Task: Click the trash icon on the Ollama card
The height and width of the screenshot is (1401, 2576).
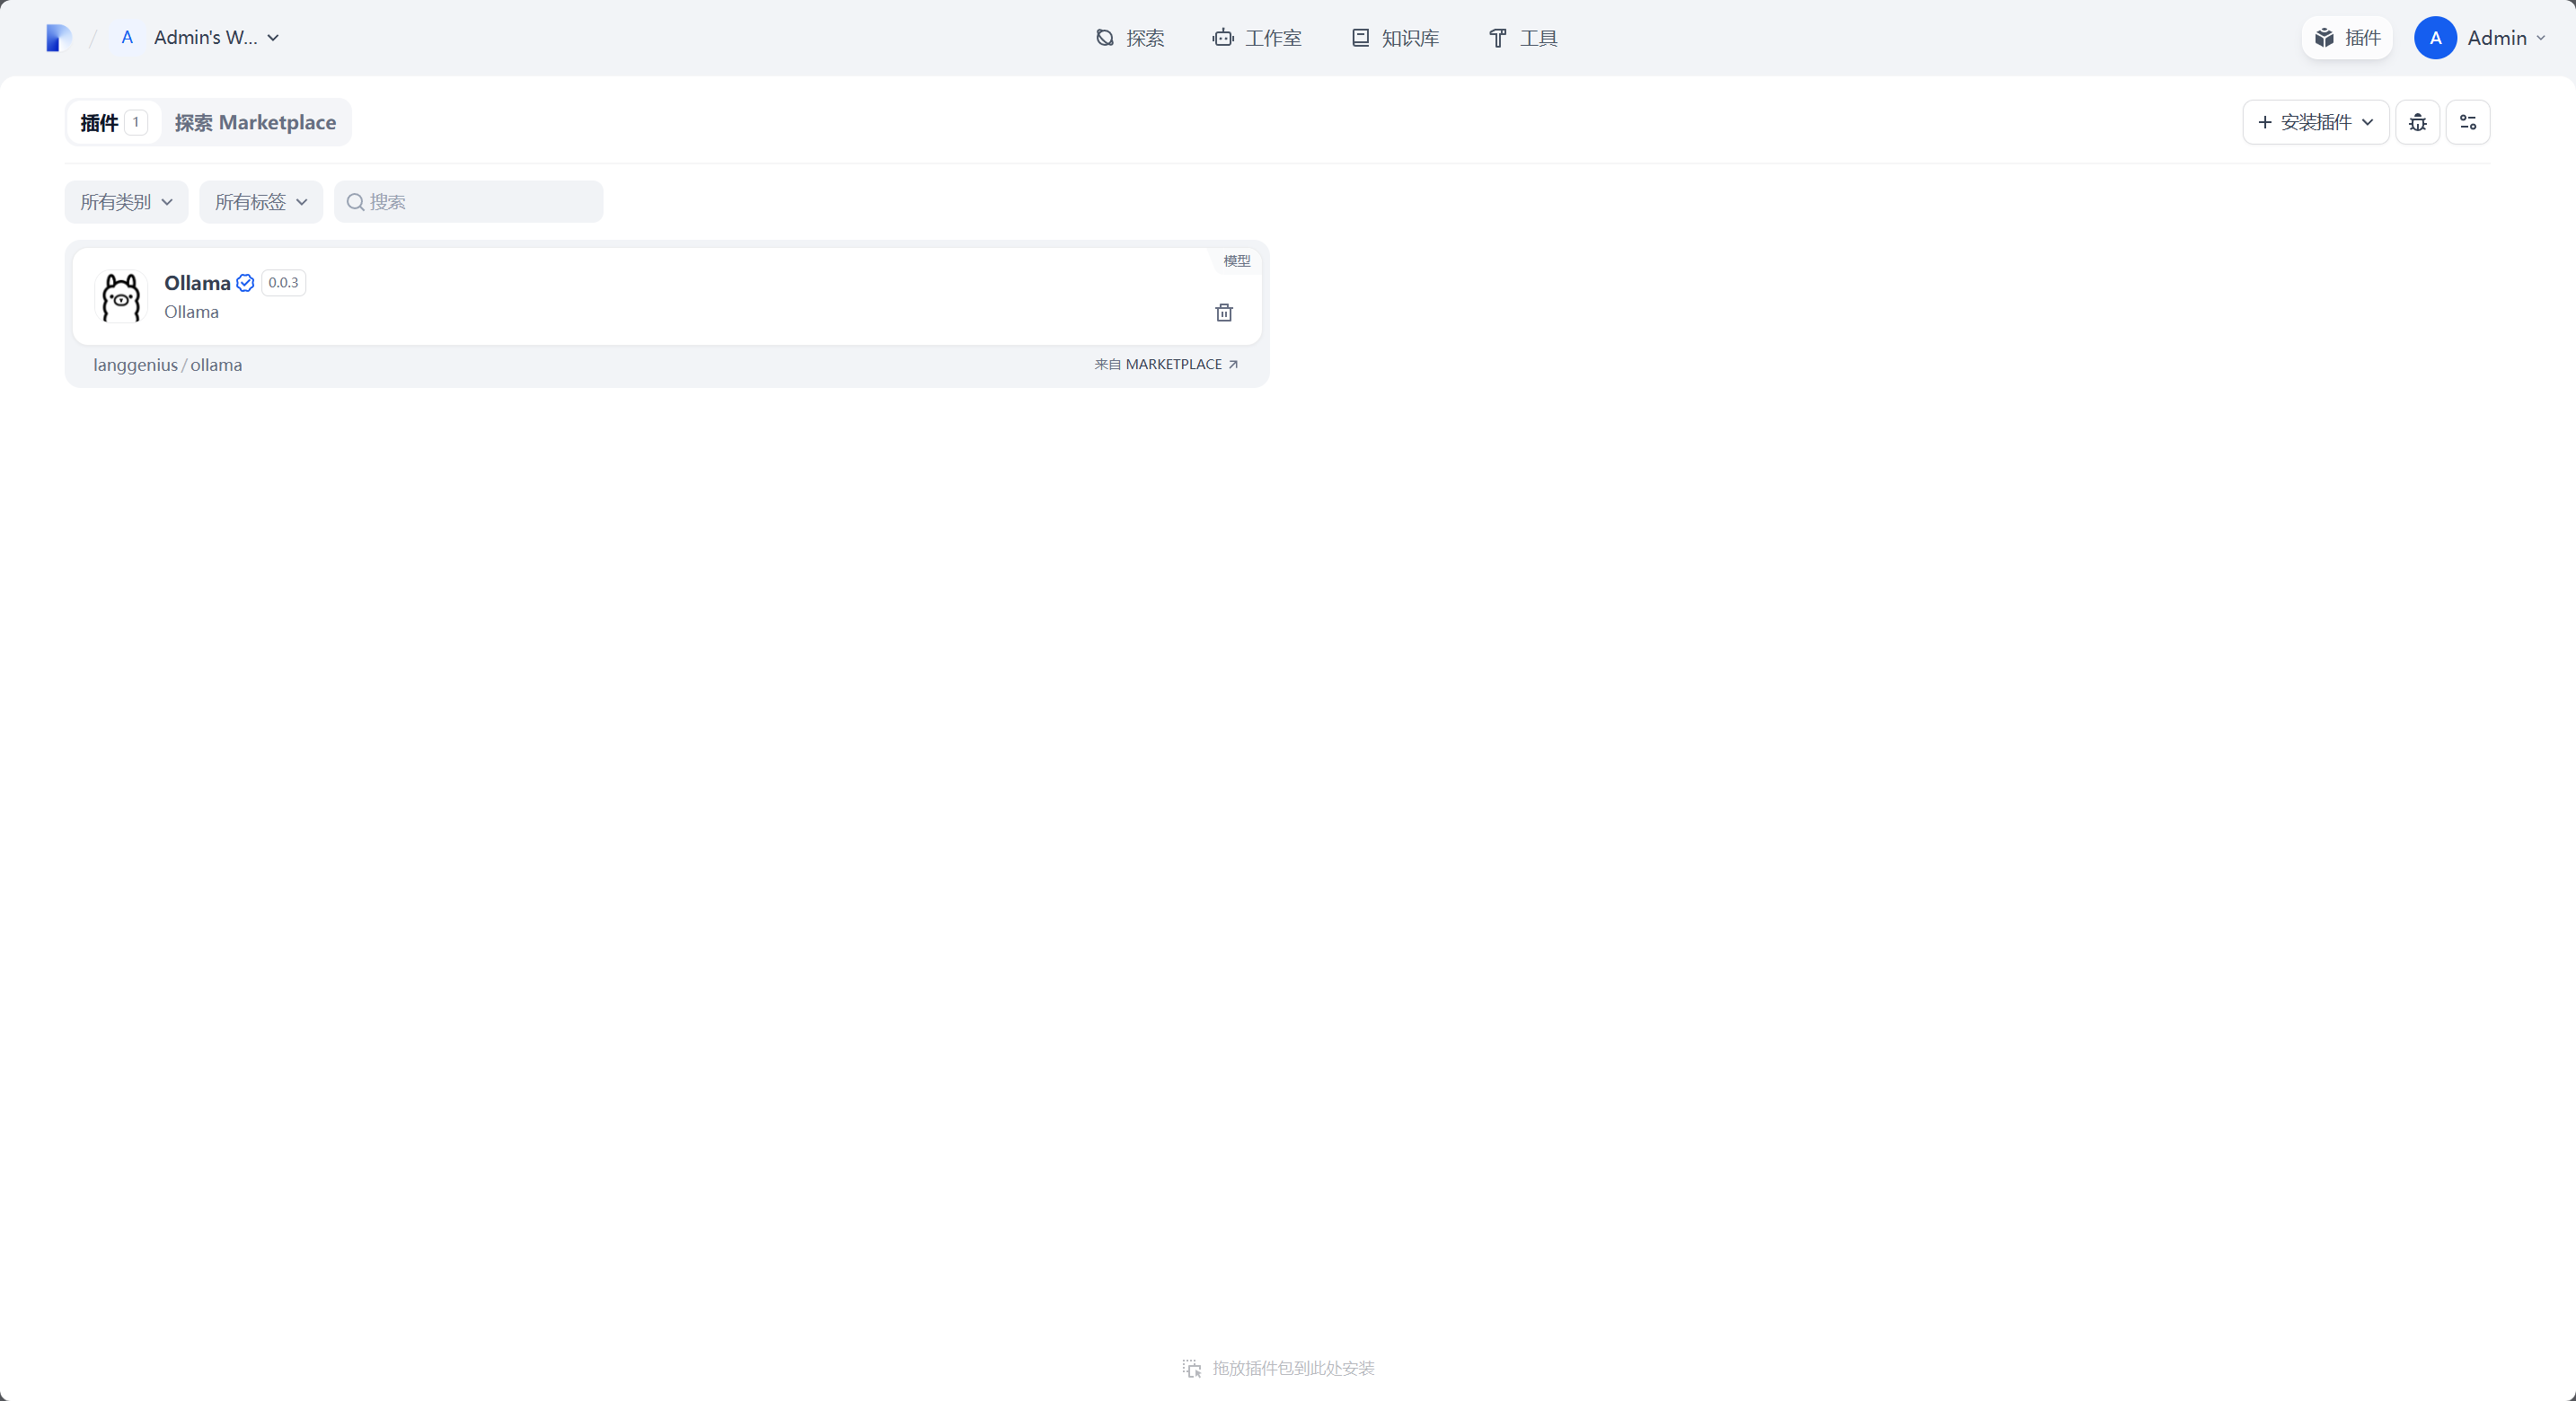Action: click(x=1223, y=313)
